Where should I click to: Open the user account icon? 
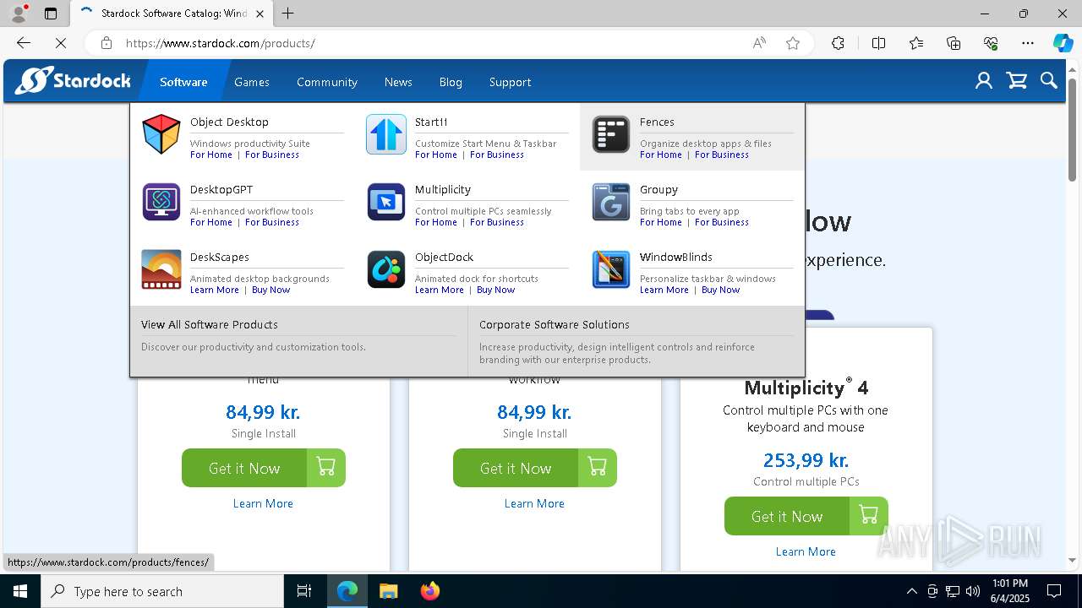[x=983, y=81]
